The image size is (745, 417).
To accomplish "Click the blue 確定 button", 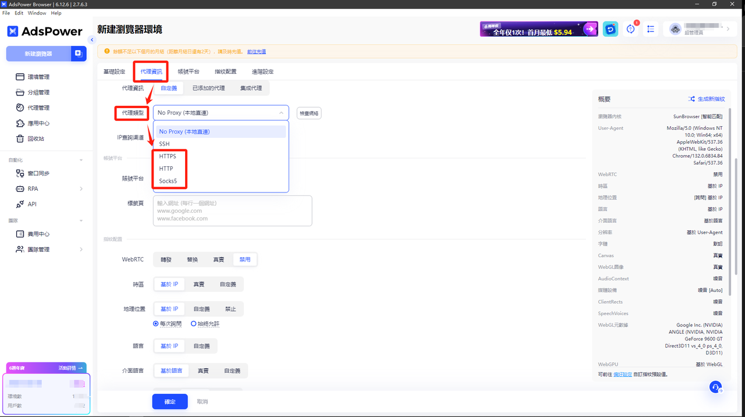I will coord(169,401).
